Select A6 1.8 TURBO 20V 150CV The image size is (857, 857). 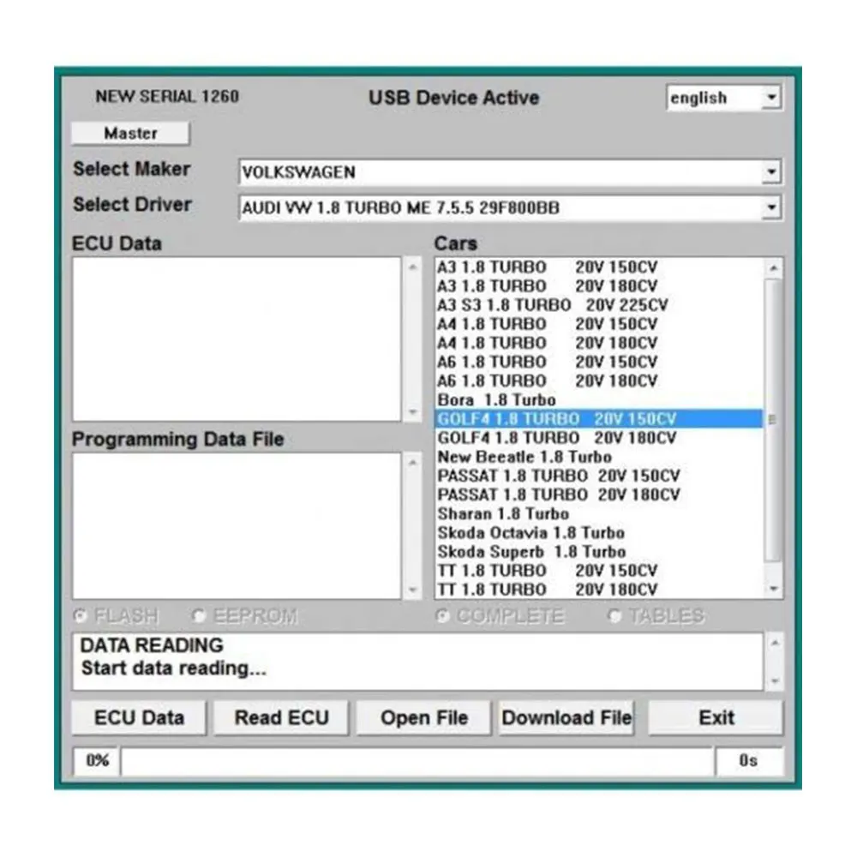598,362
